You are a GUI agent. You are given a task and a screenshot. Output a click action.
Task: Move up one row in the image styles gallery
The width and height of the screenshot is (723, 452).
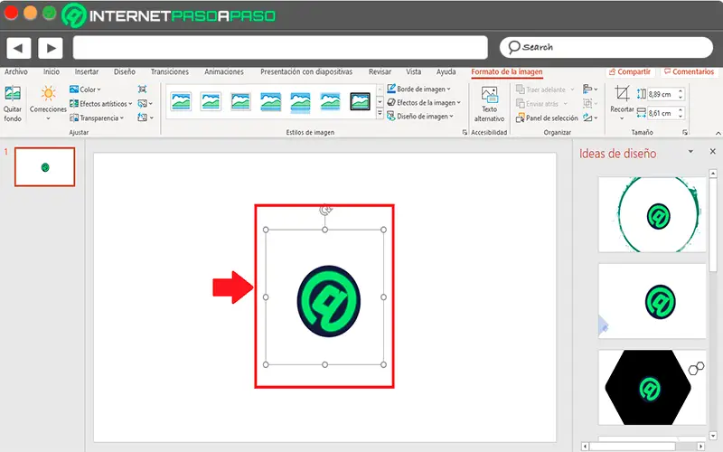click(x=380, y=89)
